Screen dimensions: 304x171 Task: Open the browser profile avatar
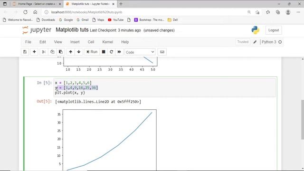[x=288, y=12]
